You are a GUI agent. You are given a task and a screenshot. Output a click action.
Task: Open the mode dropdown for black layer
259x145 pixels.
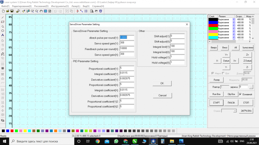pyautogui.click(x=234, y=19)
